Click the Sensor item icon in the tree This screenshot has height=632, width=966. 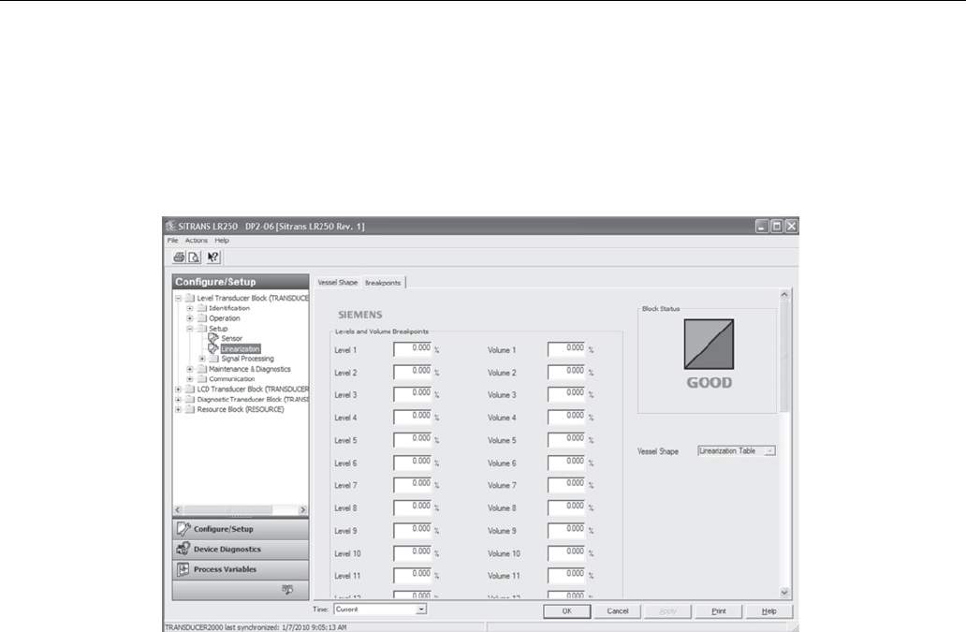coord(213,338)
